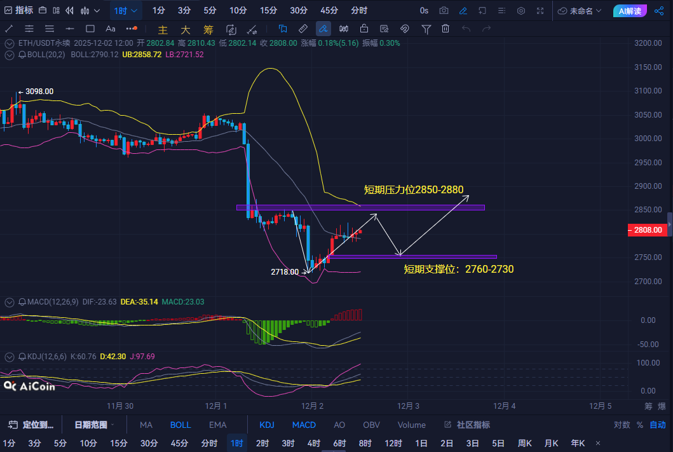
Task: Open 社区指标 community indicators
Action: tap(468, 425)
